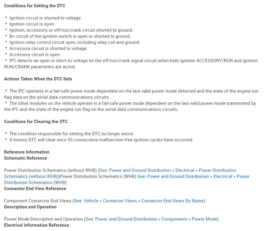The width and height of the screenshot is (264, 231).
Task: Click the "condition responsible for setting the DTC" line
Action: point(72,134)
